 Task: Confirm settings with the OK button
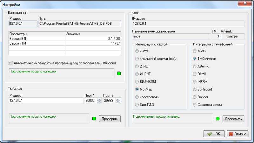(x=214, y=134)
